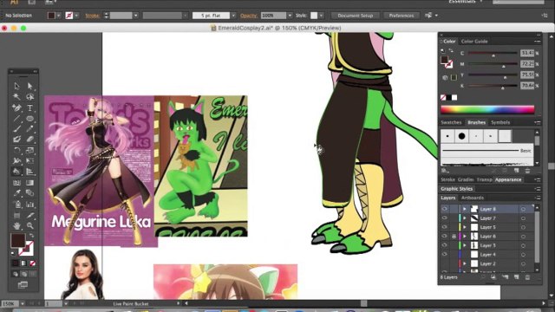Open the fill color dropdown in control bar
This screenshot has height=312, width=555.
pos(59,16)
